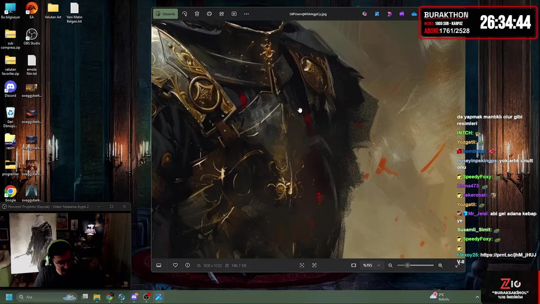Open Yeni Metin Belgesi.txt file
Screen dimensions: 540x304
pos(74,13)
